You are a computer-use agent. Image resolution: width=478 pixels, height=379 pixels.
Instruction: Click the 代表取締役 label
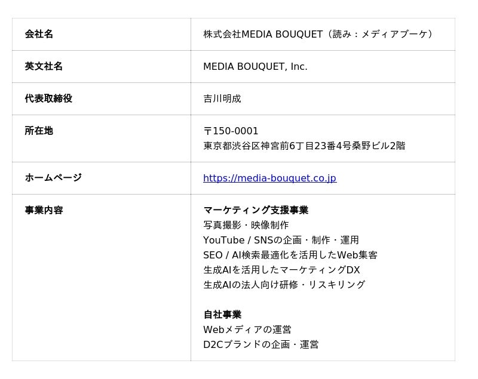coord(48,98)
